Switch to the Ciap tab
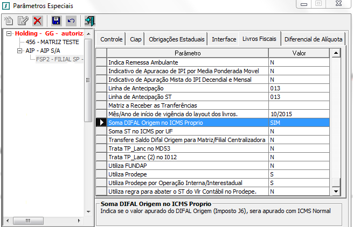The width and height of the screenshot is (353, 227). pos(136,39)
